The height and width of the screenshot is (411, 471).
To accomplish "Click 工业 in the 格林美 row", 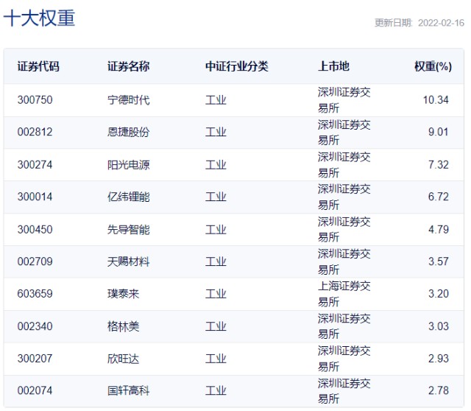I will coord(216,326).
